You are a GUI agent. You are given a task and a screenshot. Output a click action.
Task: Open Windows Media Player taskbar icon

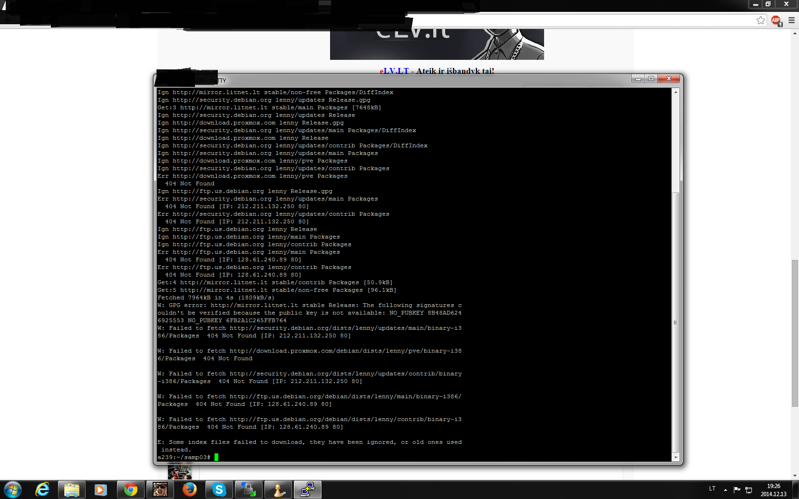[100, 489]
